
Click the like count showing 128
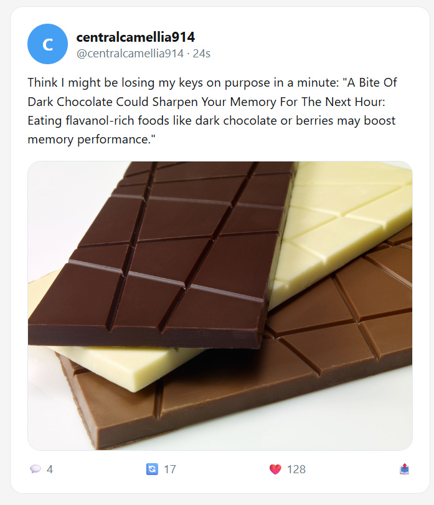point(296,469)
